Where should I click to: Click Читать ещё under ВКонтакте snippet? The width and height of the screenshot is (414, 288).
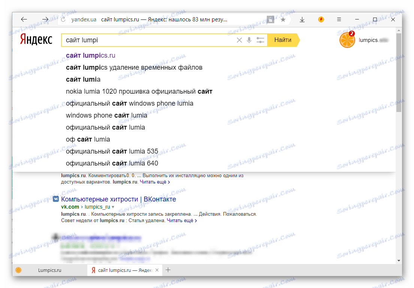(x=182, y=221)
